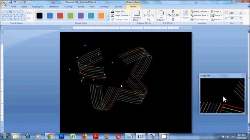
Task: Open Opera browser from taskbar
Action: tap(118, 136)
